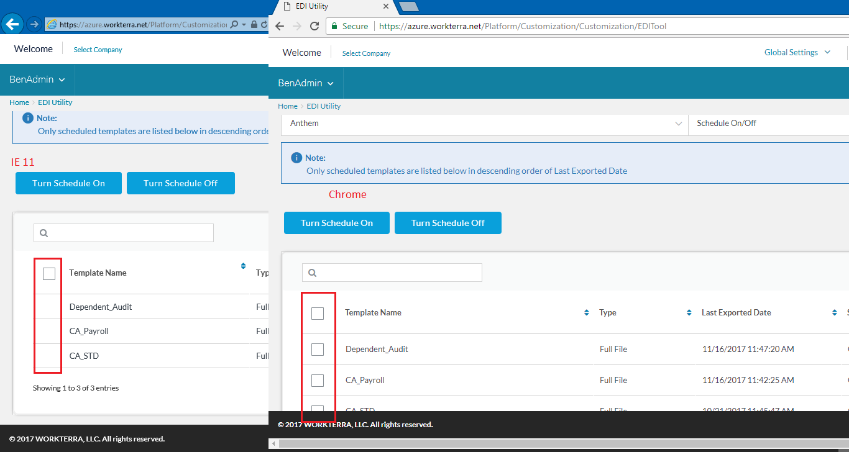Viewport: 849px width, 452px height.
Task: Expand the Global Settings menu
Action: 797,53
